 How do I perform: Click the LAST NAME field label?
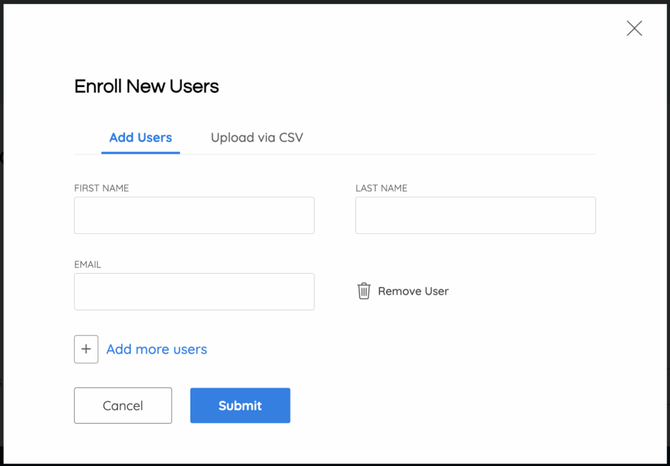click(x=381, y=188)
